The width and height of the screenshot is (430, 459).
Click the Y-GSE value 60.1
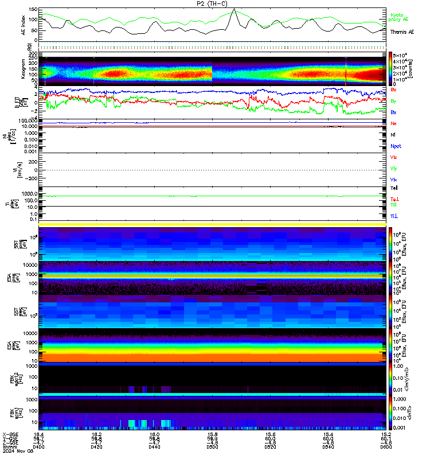click(x=386, y=439)
